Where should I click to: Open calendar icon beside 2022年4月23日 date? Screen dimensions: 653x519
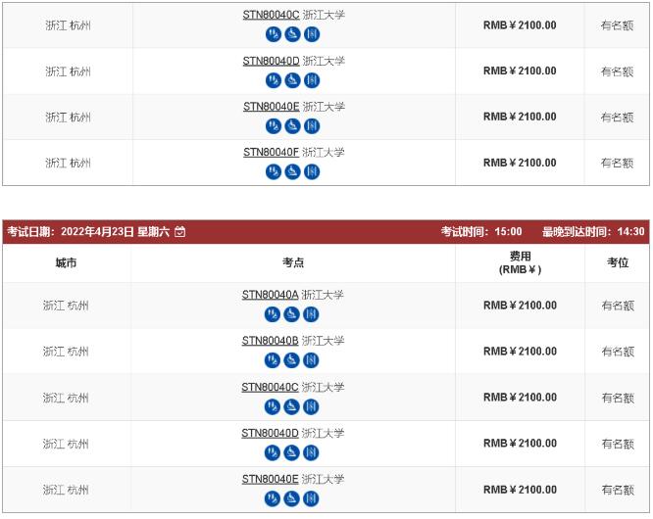point(179,232)
